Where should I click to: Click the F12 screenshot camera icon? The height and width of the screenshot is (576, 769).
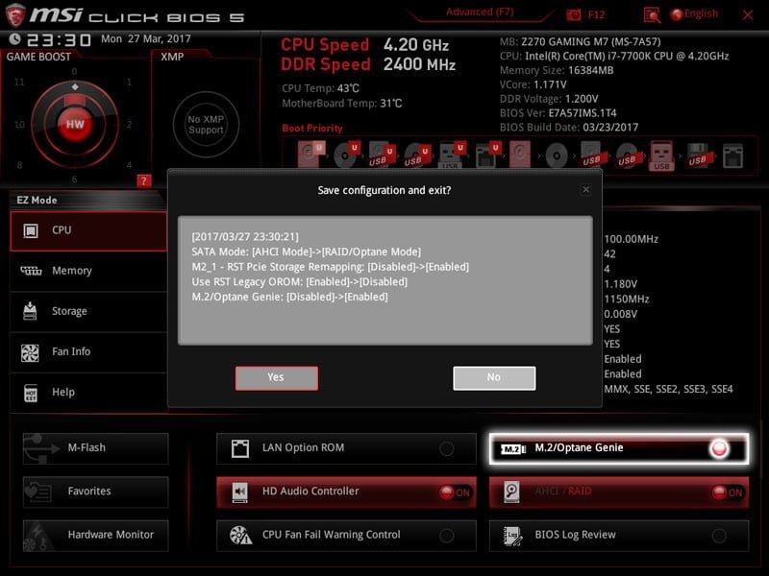574,14
